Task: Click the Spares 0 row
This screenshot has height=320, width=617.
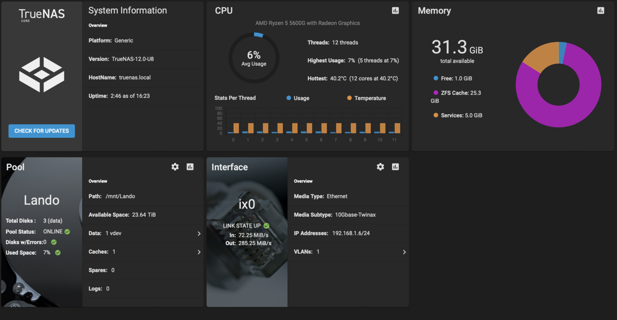Action: tap(143, 270)
